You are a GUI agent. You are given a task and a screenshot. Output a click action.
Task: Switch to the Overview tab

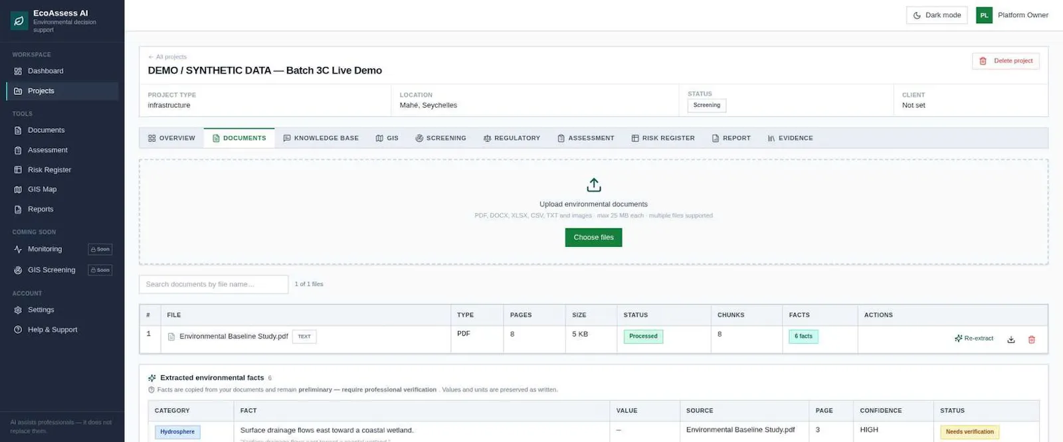point(171,138)
